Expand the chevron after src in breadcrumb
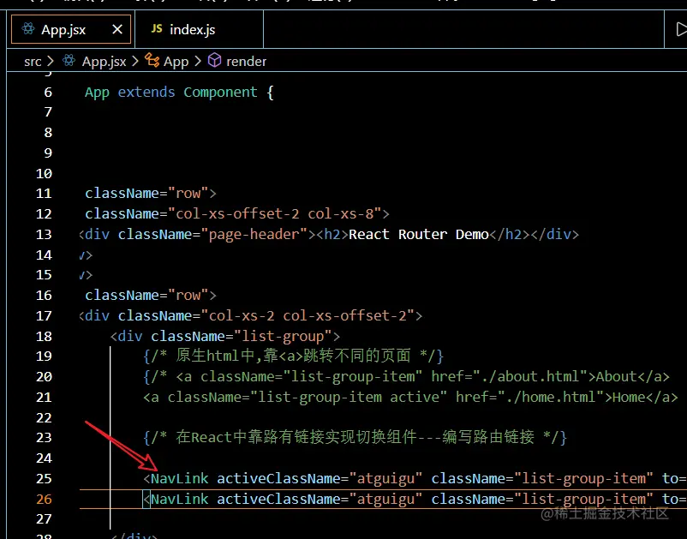Screen dimensions: 687x539 coord(50,61)
